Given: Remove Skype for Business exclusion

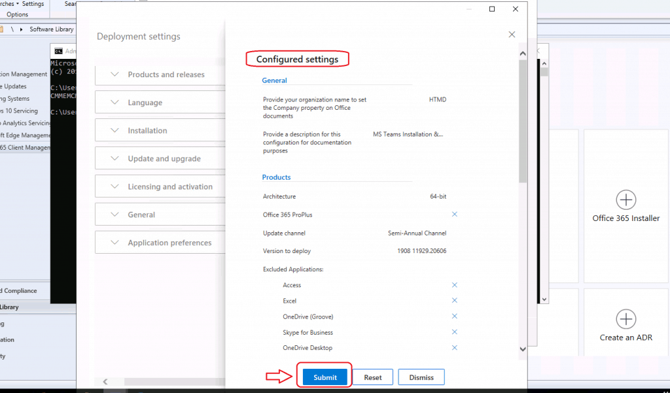Looking at the screenshot, I should tap(455, 332).
